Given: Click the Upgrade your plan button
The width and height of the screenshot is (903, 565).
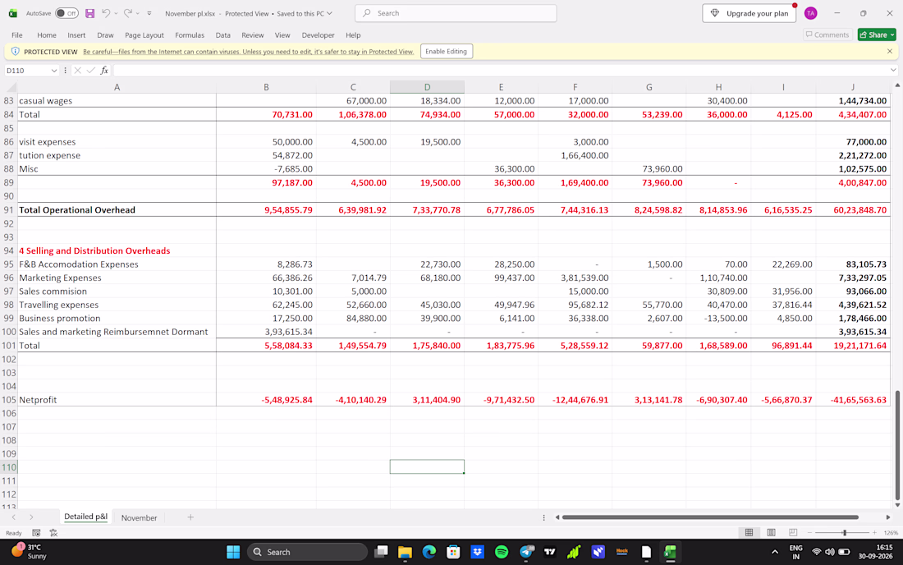Looking at the screenshot, I should coord(749,13).
